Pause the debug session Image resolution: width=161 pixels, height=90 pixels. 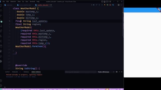click(94, 5)
